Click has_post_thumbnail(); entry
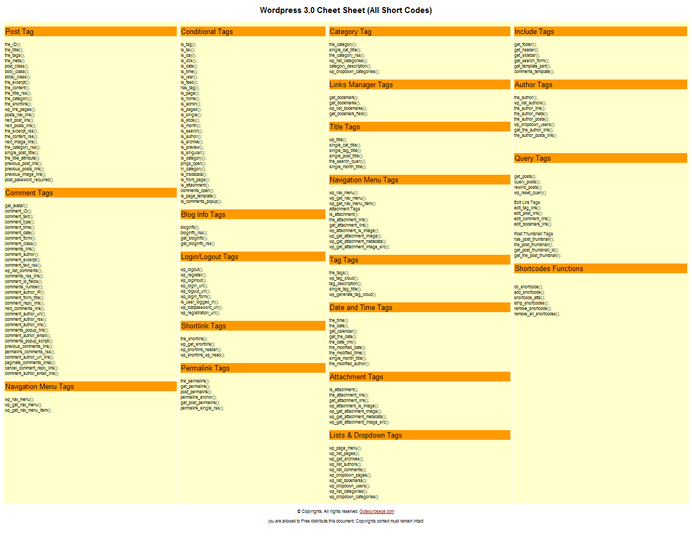 click(x=534, y=239)
